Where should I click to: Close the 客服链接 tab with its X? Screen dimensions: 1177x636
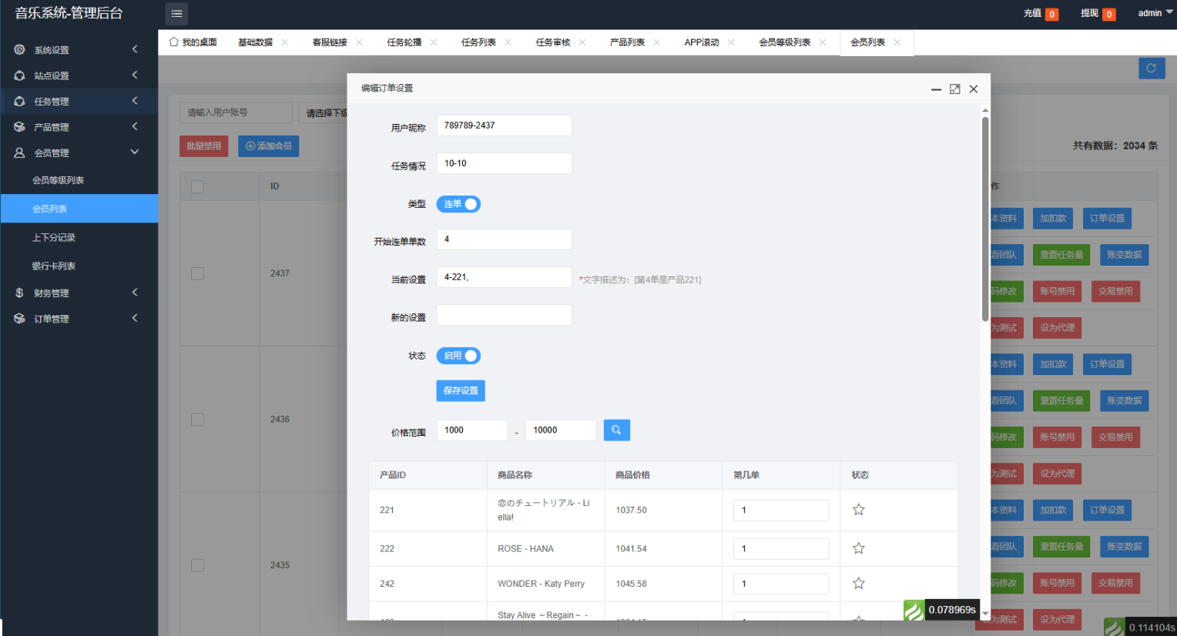tap(359, 42)
